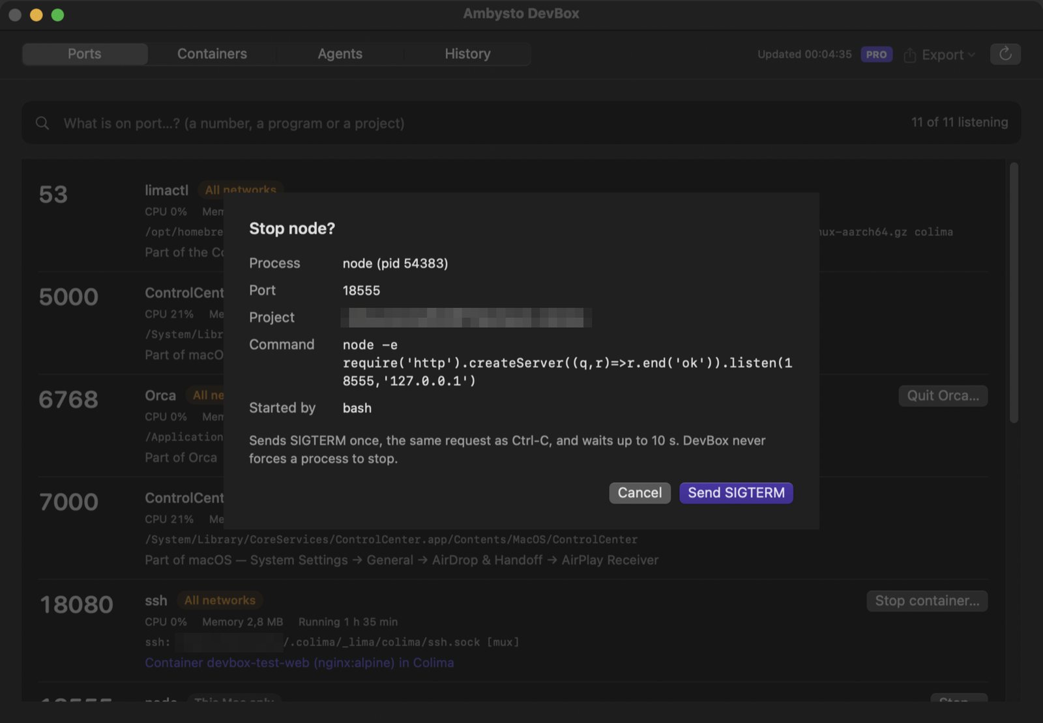Cancel the Stop node dialog
The width and height of the screenshot is (1043, 723).
(639, 493)
